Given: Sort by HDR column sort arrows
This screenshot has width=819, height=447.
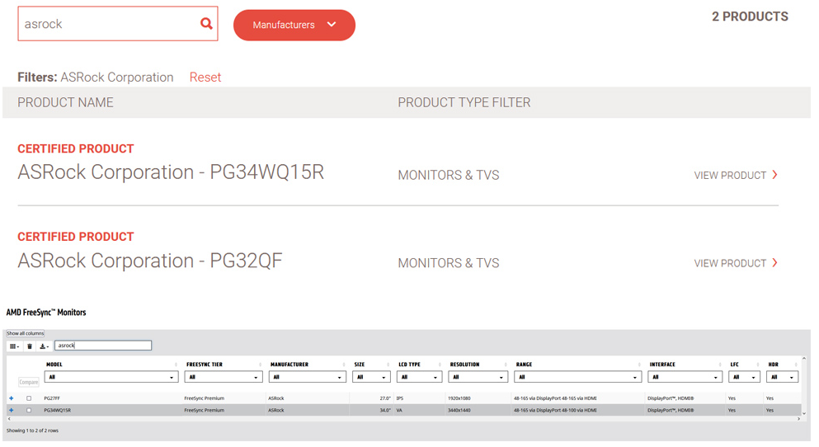Looking at the screenshot, I should [x=796, y=365].
